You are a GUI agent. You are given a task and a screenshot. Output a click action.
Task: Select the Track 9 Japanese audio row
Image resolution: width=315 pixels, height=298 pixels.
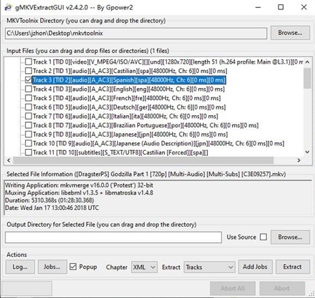(130, 135)
